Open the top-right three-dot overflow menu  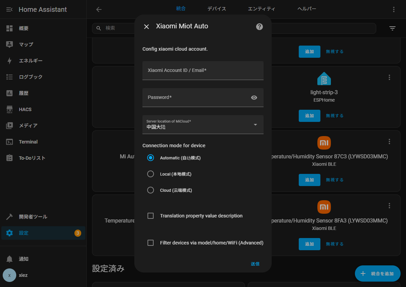click(394, 9)
